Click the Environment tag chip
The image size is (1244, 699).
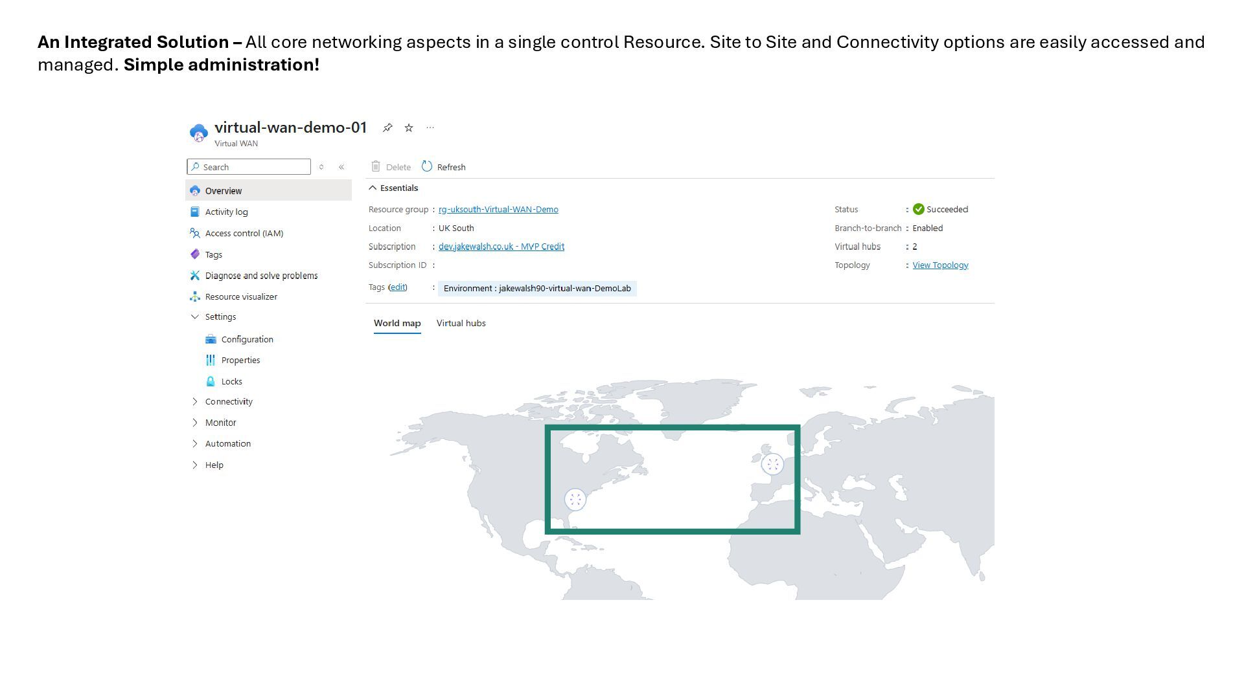tap(537, 289)
